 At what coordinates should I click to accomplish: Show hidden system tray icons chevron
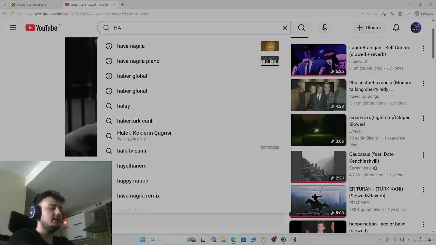(x=380, y=240)
